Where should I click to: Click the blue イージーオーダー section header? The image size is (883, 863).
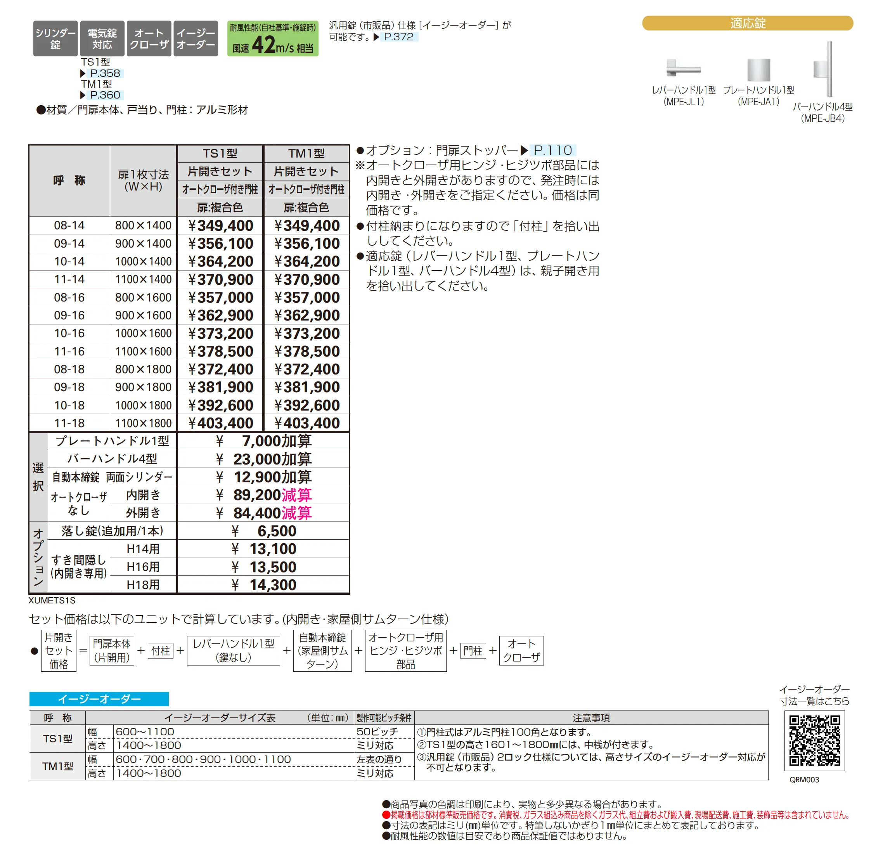[x=99, y=699]
